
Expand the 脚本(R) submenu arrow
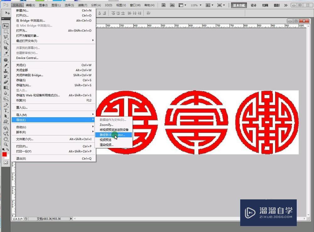(93, 132)
